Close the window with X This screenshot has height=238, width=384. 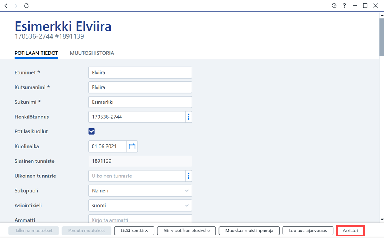(x=376, y=6)
